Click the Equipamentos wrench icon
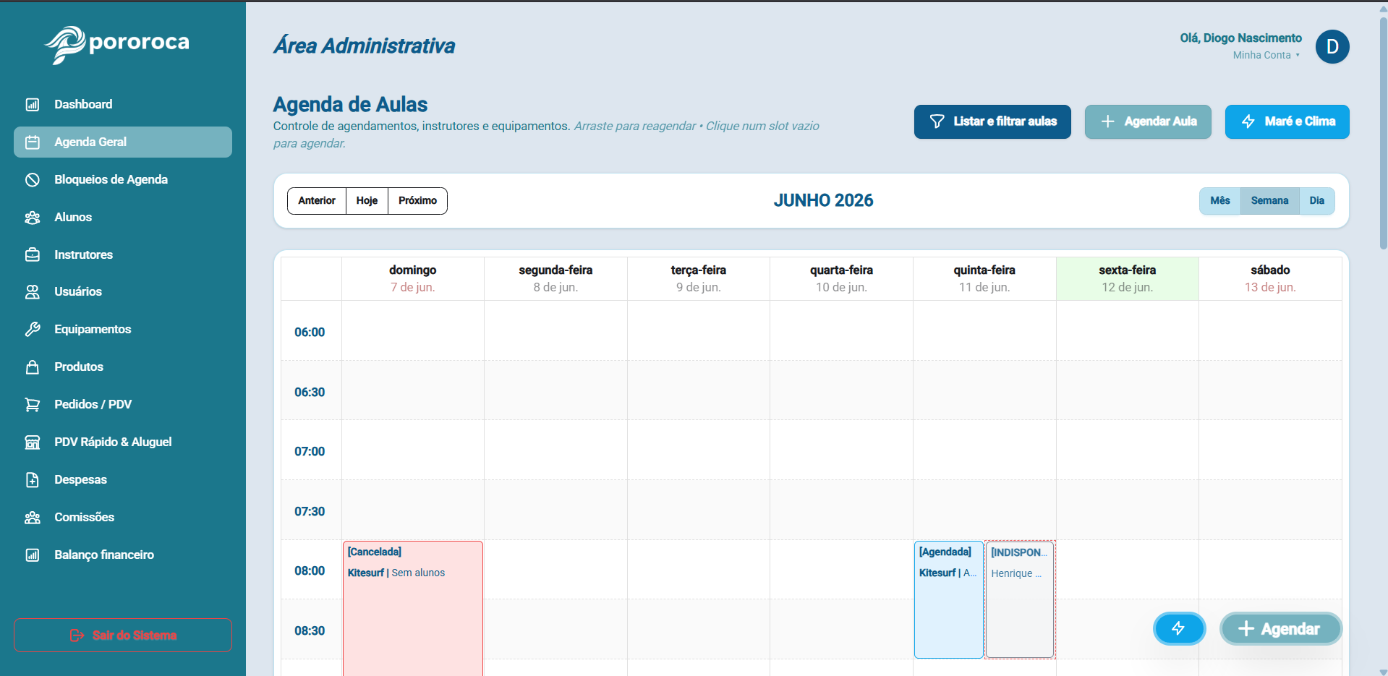1388x676 pixels. tap(33, 330)
